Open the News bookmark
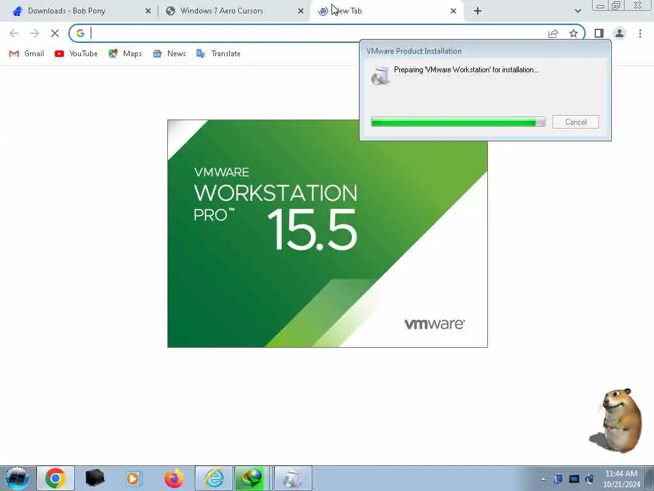 click(169, 54)
